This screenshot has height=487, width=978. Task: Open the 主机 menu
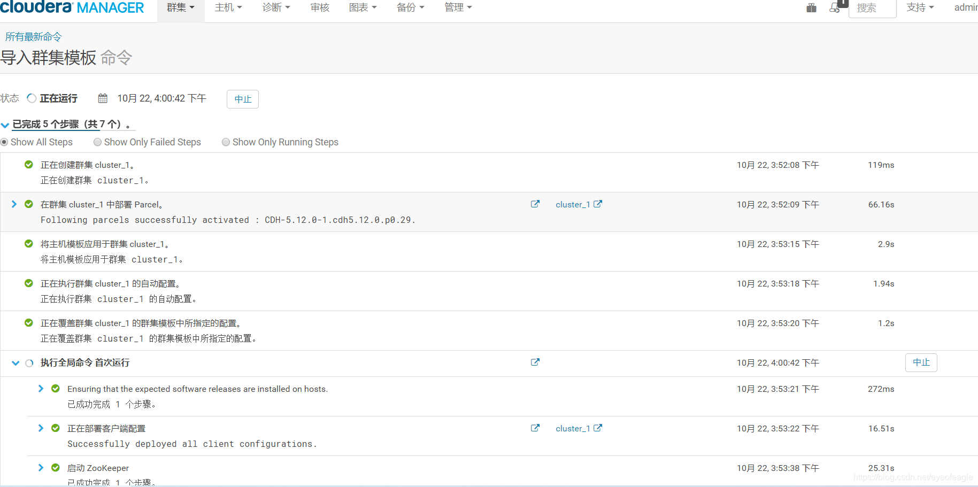tap(228, 7)
